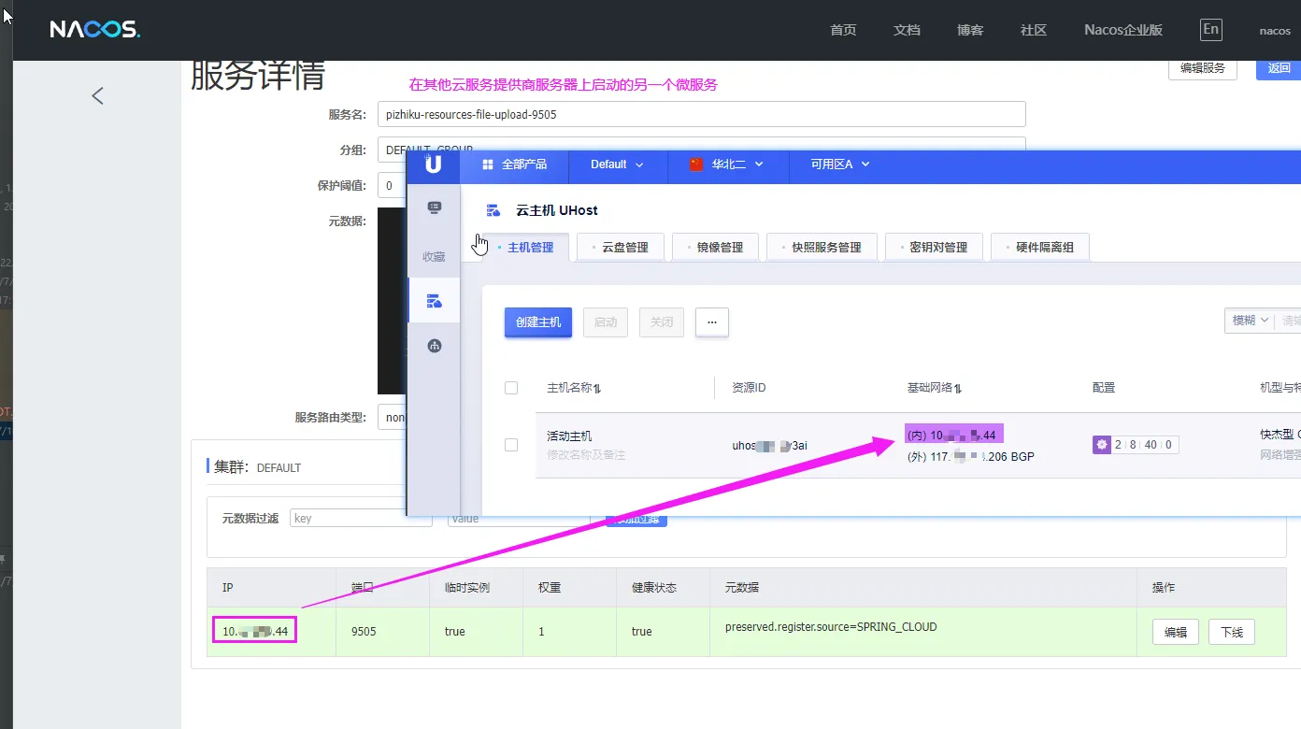Open the 模糊 search mode dropdown
The image size is (1301, 729).
coord(1250,321)
